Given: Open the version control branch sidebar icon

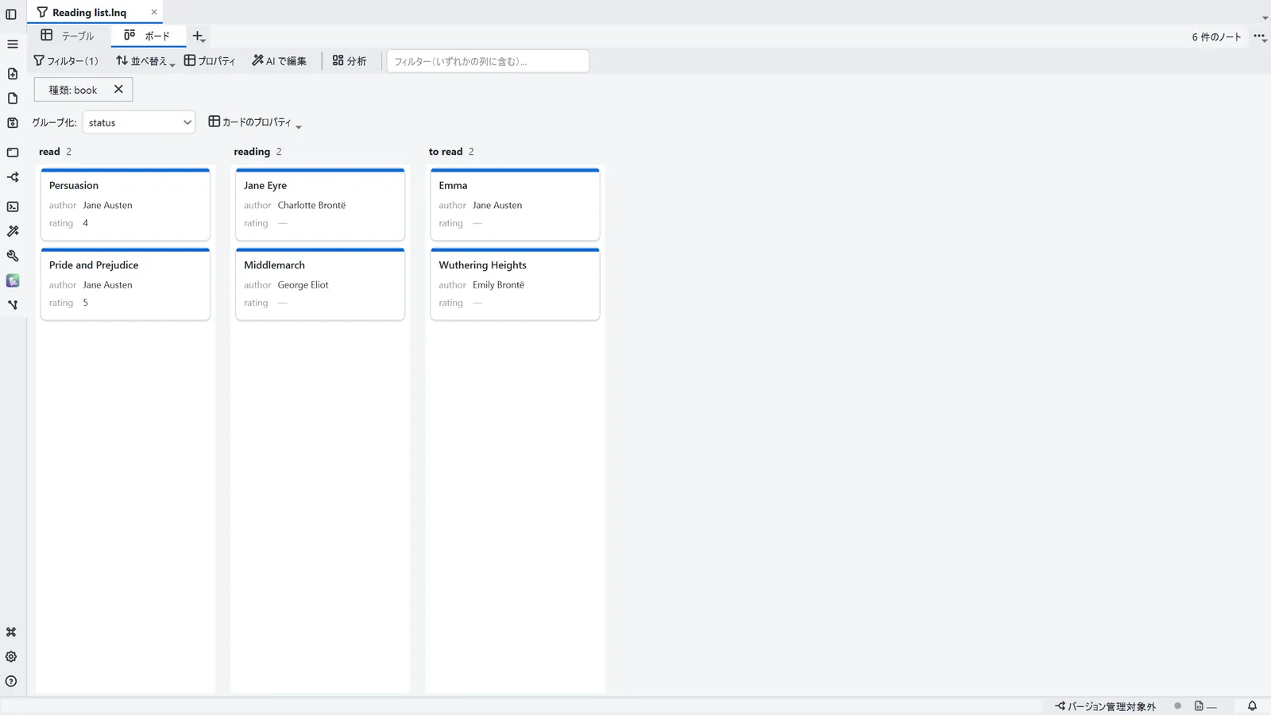Looking at the screenshot, I should coord(13,177).
